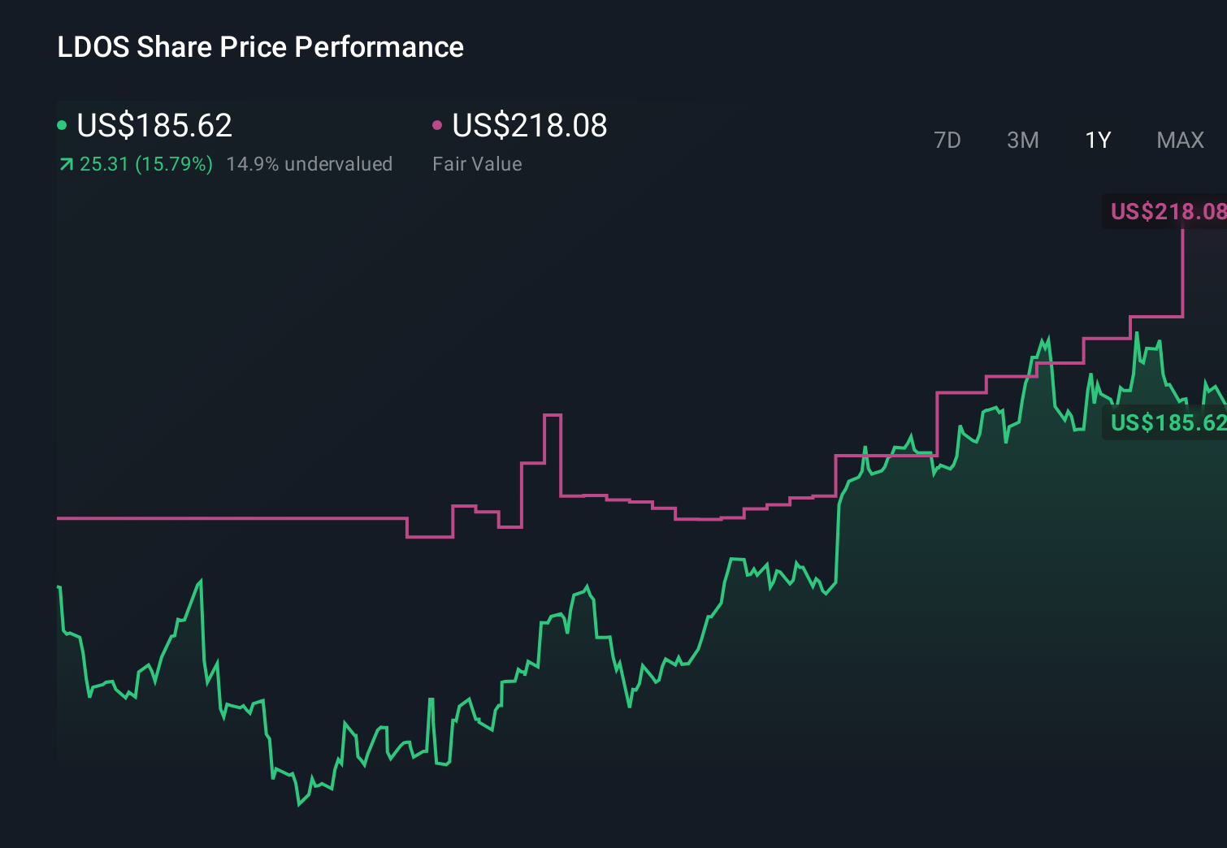1227x848 pixels.
Task: Click the 25.31 (15.79%) gain text
Action: [x=146, y=164]
